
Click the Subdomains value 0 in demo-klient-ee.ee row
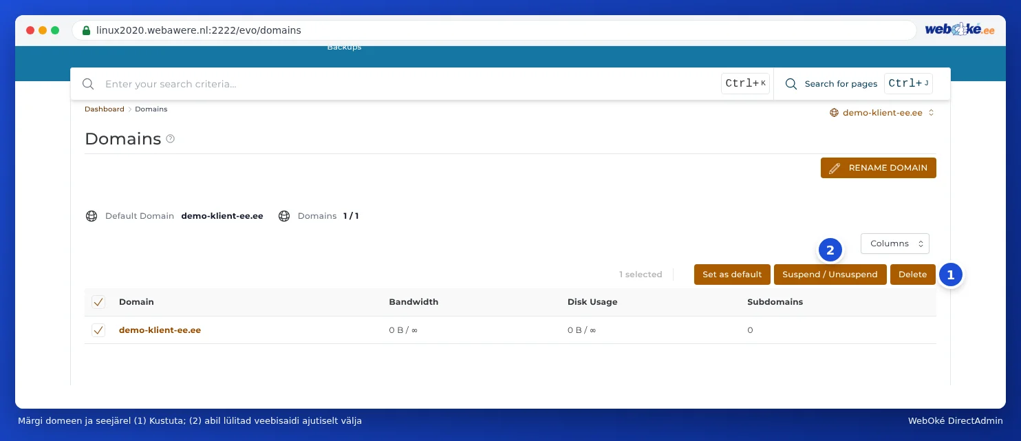pos(750,330)
